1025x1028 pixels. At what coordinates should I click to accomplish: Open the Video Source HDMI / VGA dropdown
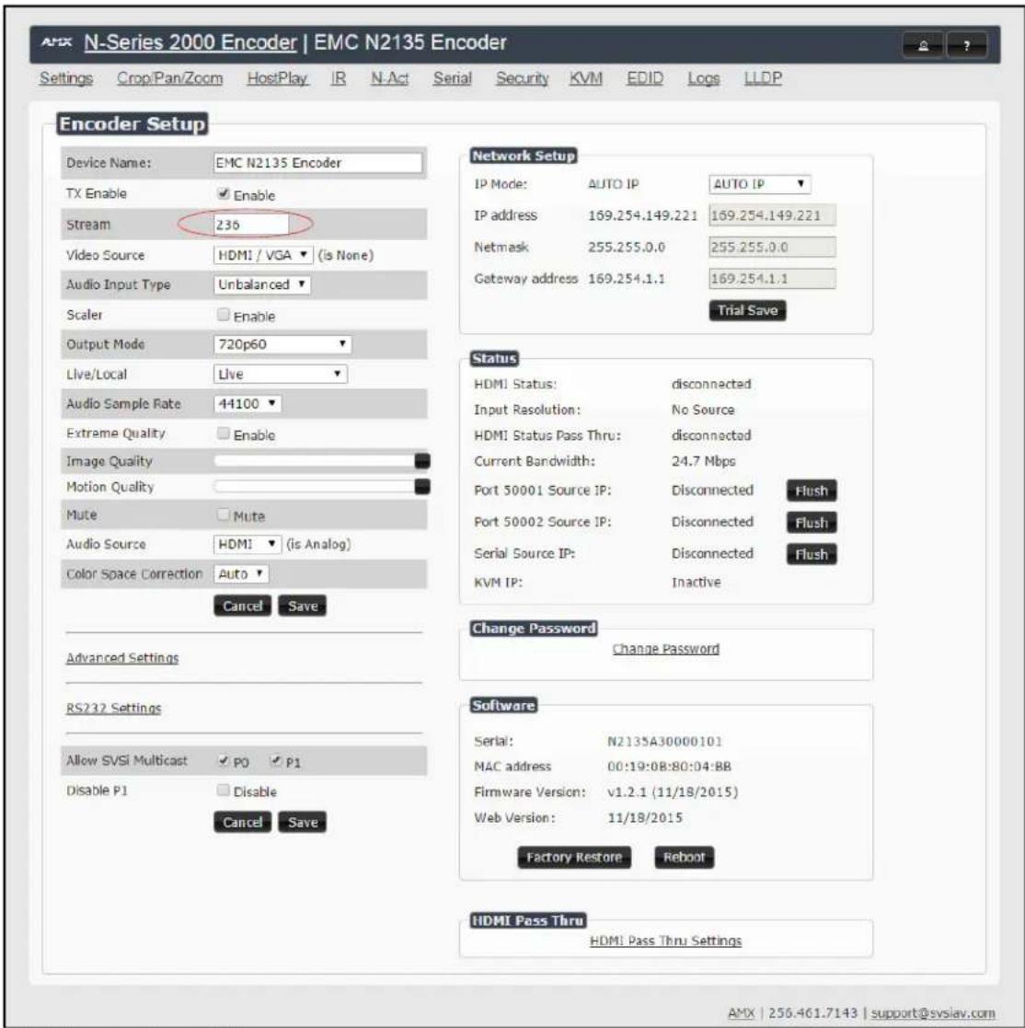[x=263, y=255]
